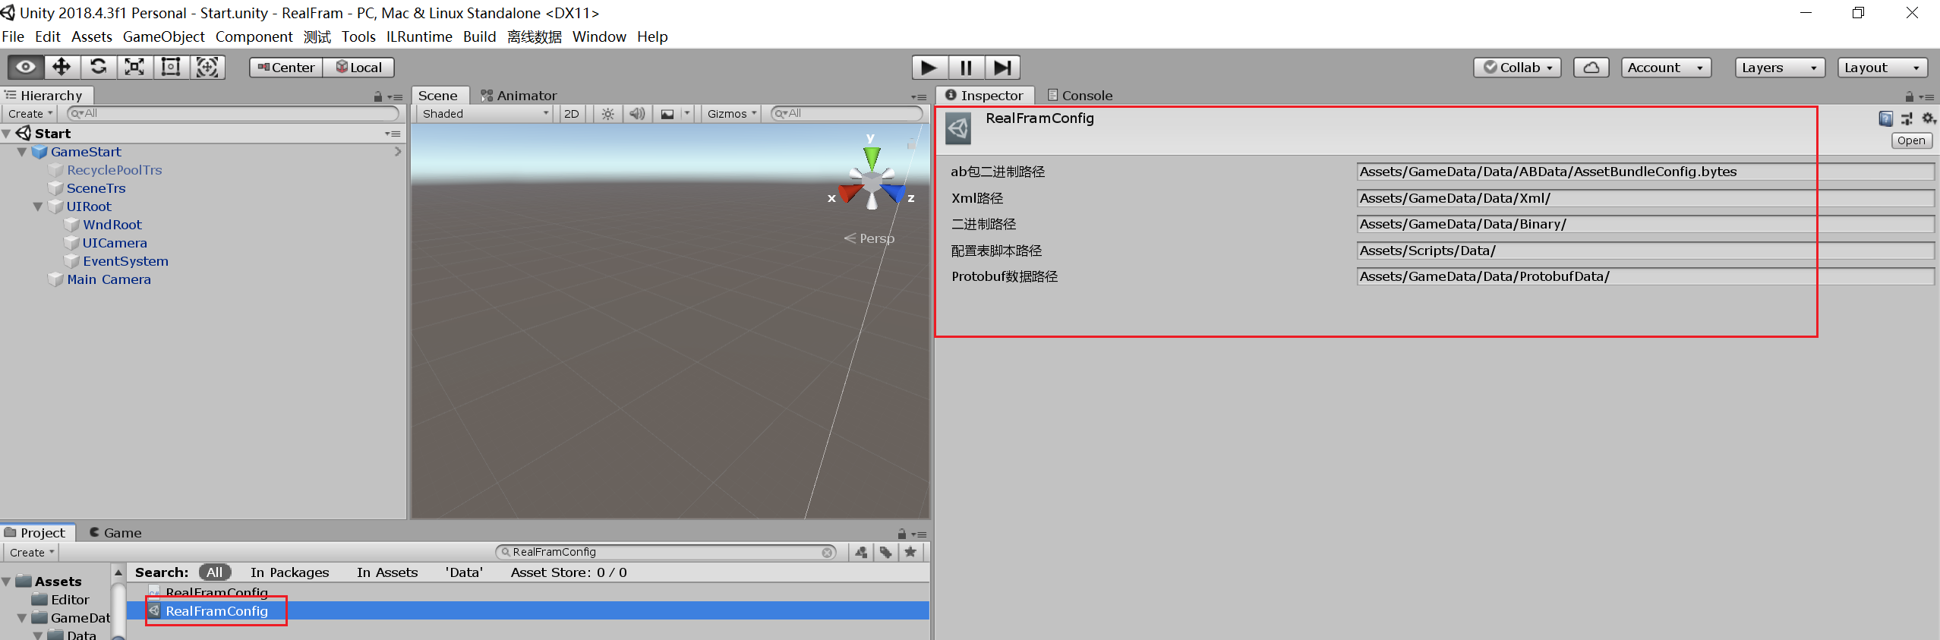1940x640 pixels.
Task: Clear the Project search field
Action: coord(826,553)
